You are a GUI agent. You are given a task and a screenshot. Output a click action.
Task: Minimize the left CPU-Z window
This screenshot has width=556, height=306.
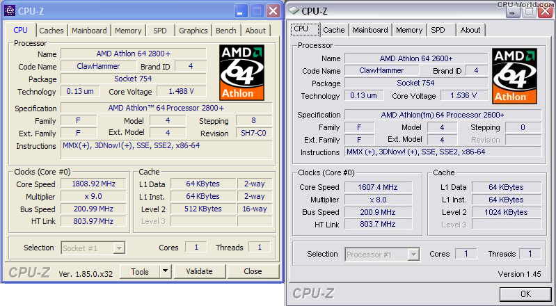[x=240, y=11]
